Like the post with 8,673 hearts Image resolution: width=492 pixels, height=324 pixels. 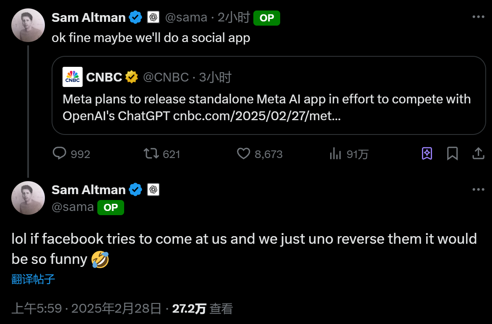click(x=244, y=153)
